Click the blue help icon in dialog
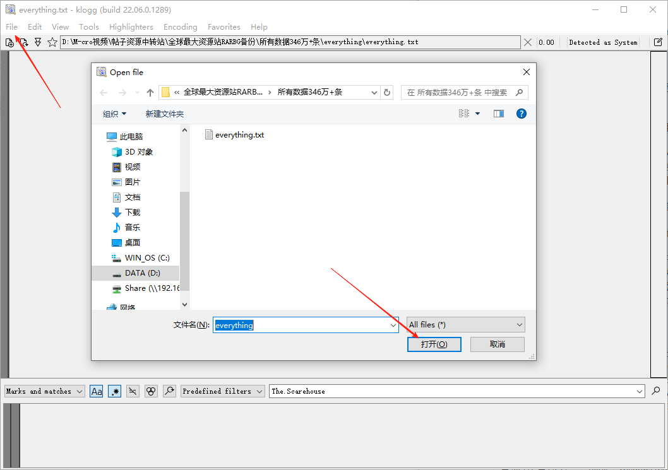This screenshot has width=668, height=470. click(x=522, y=114)
